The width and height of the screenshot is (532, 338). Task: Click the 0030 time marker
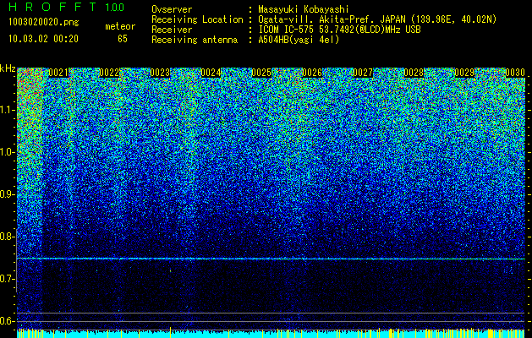(x=515, y=73)
